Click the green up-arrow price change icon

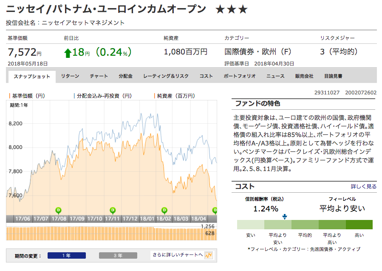(68, 53)
